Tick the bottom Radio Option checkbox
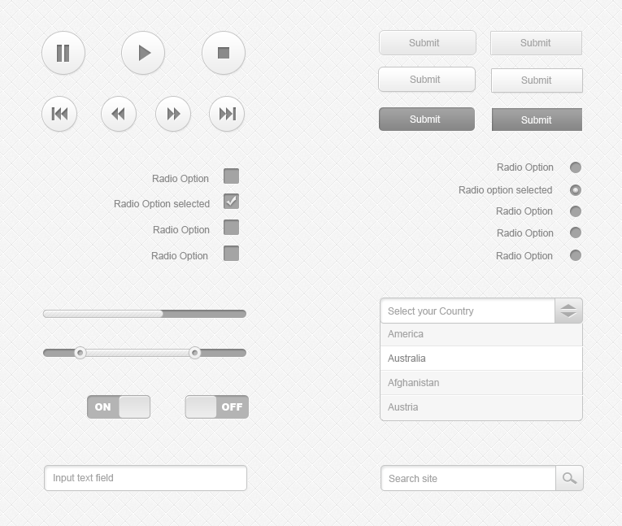622x526 pixels. [231, 253]
